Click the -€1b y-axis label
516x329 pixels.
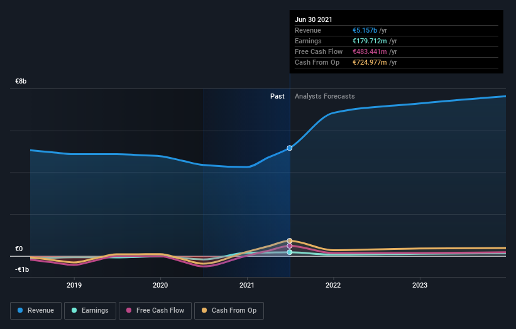coord(22,269)
